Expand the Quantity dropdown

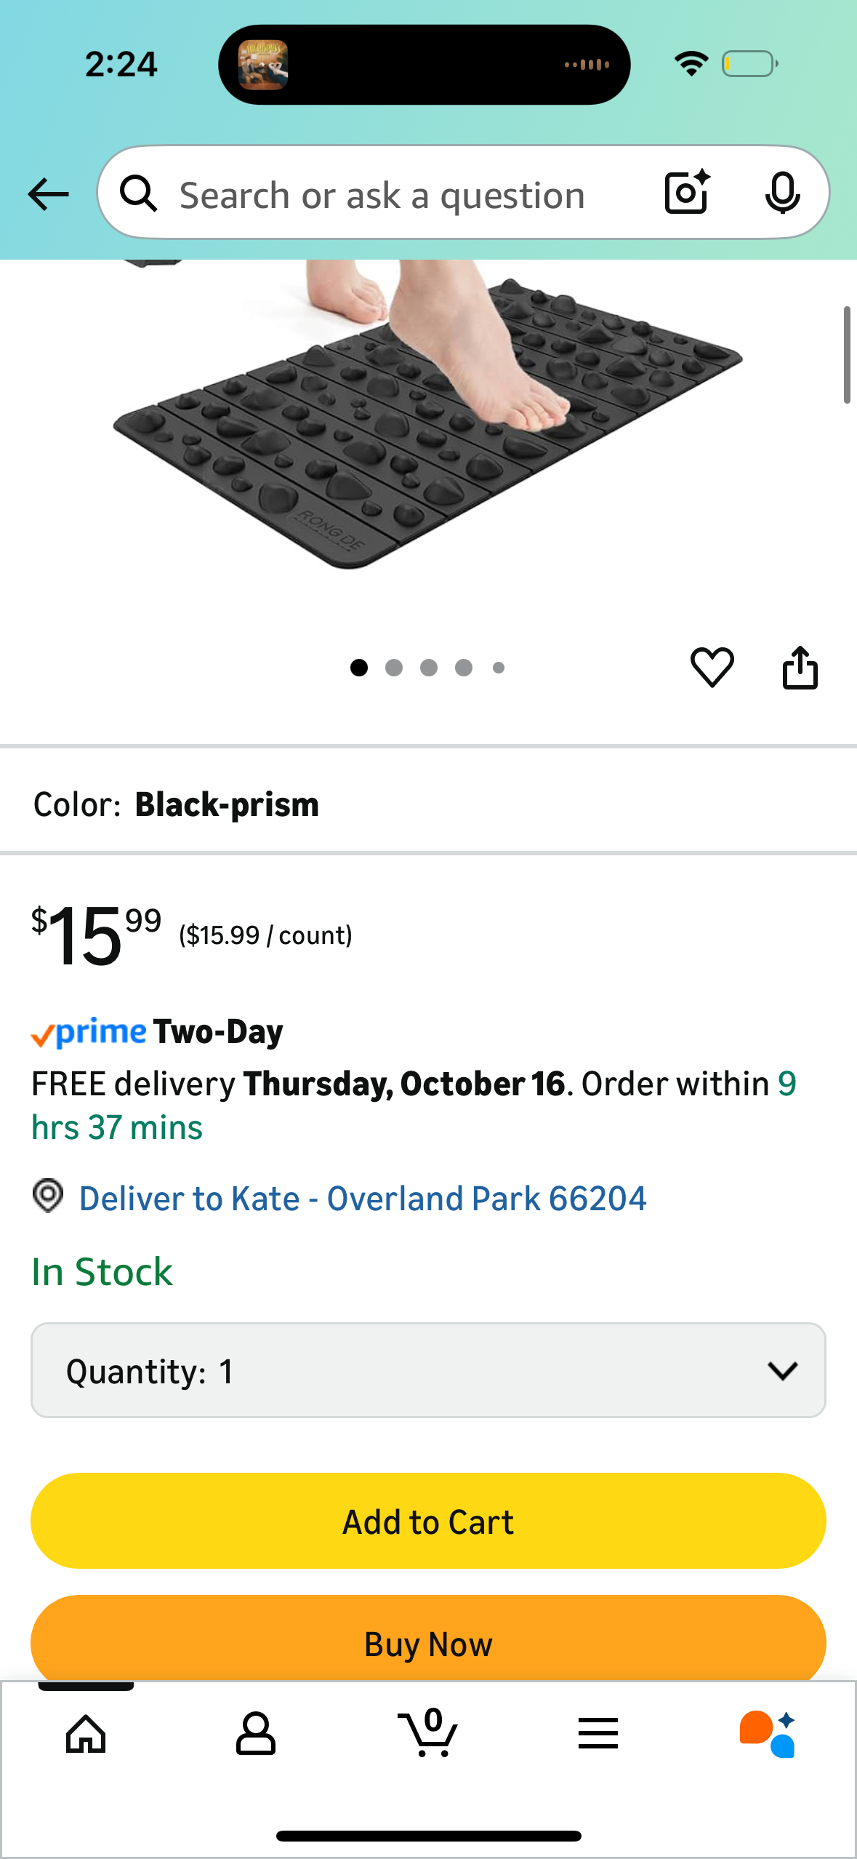(428, 1370)
